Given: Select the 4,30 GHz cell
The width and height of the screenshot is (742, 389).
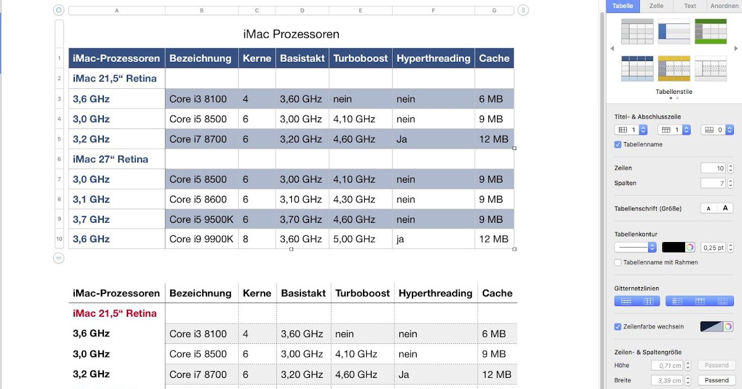Looking at the screenshot, I should pyautogui.click(x=360, y=199).
